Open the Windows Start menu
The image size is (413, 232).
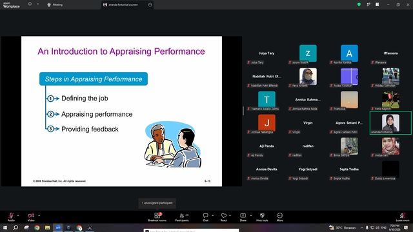pyautogui.click(x=5, y=227)
